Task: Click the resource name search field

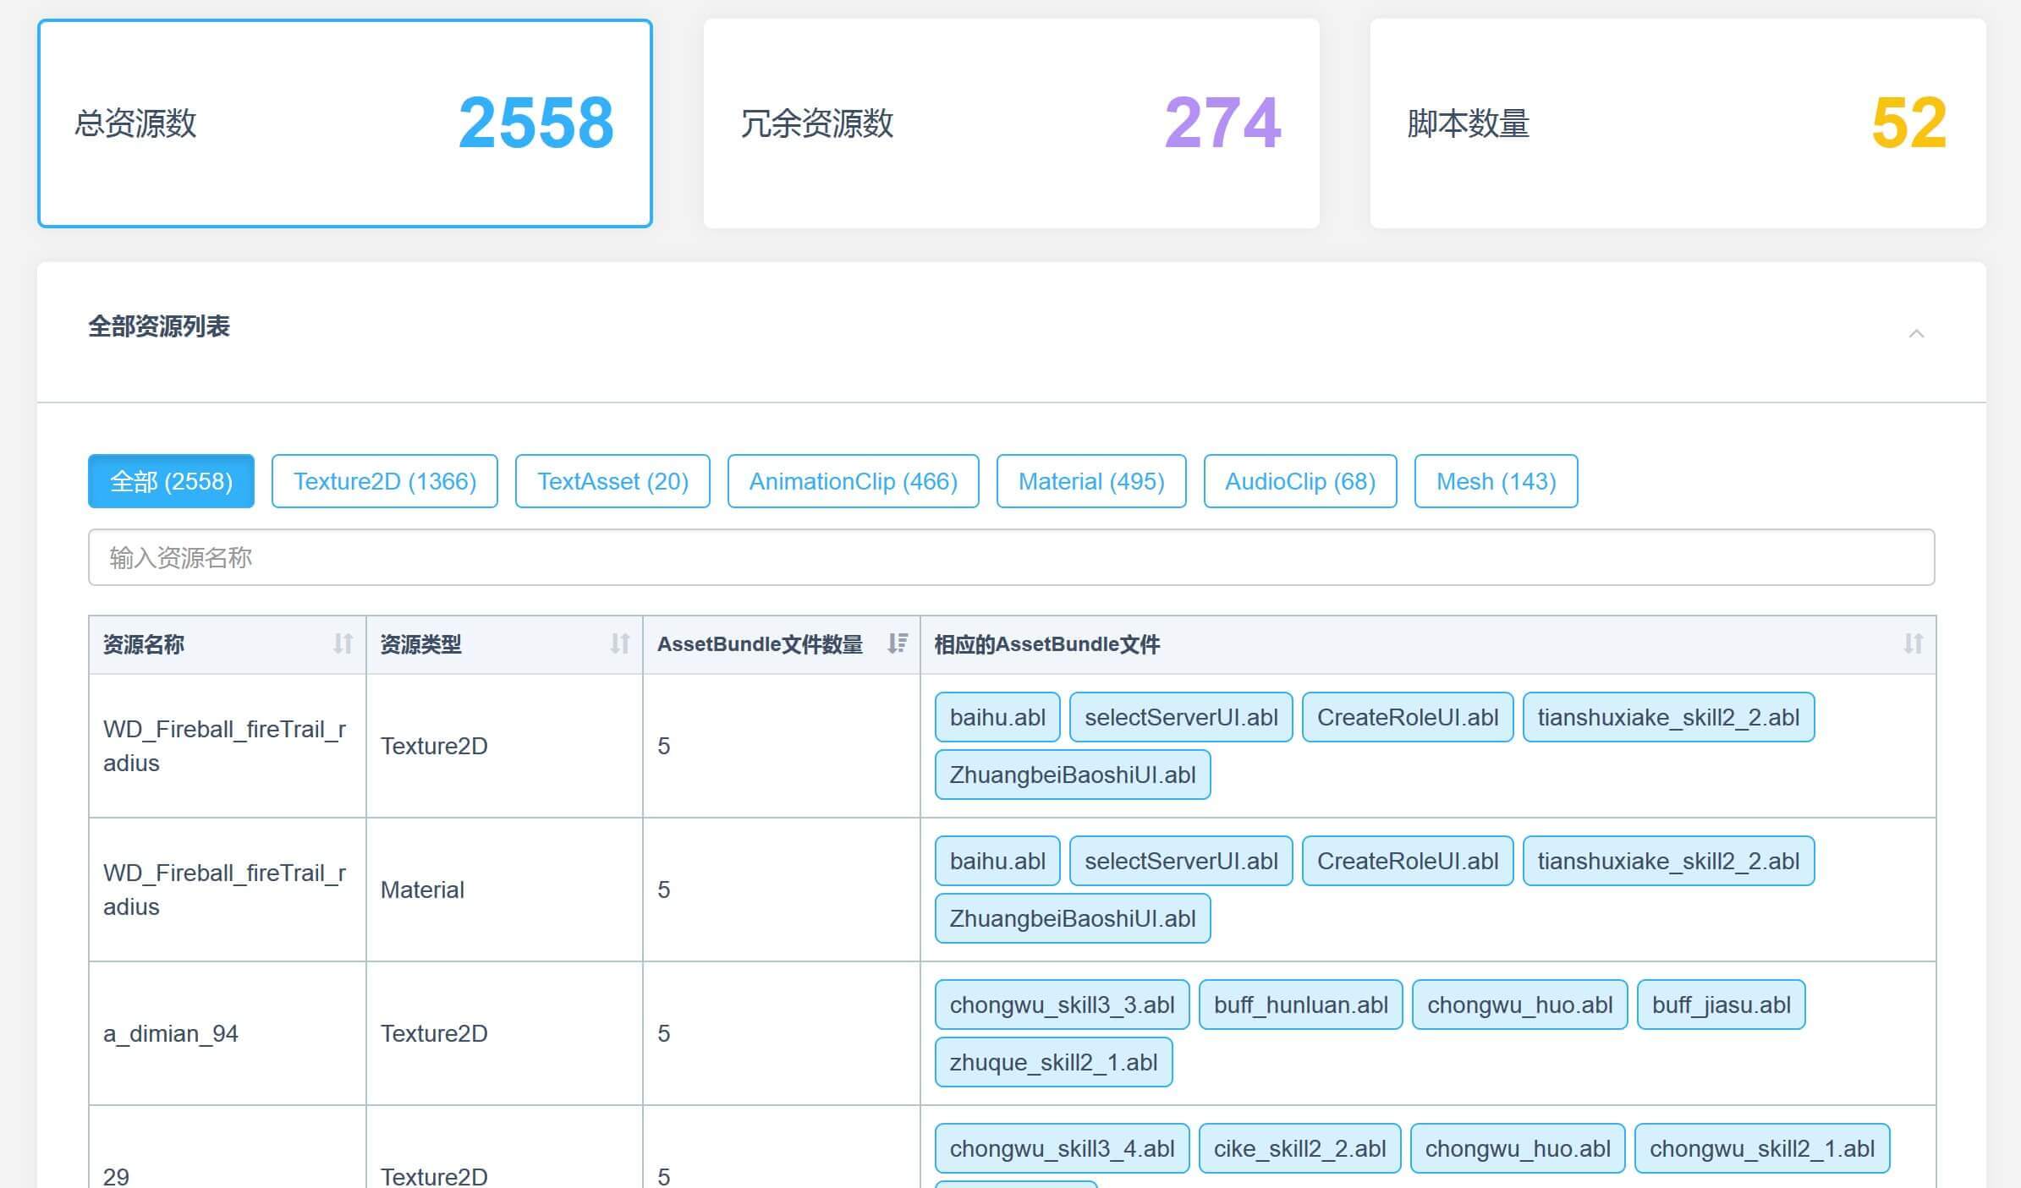Action: [x=1011, y=557]
